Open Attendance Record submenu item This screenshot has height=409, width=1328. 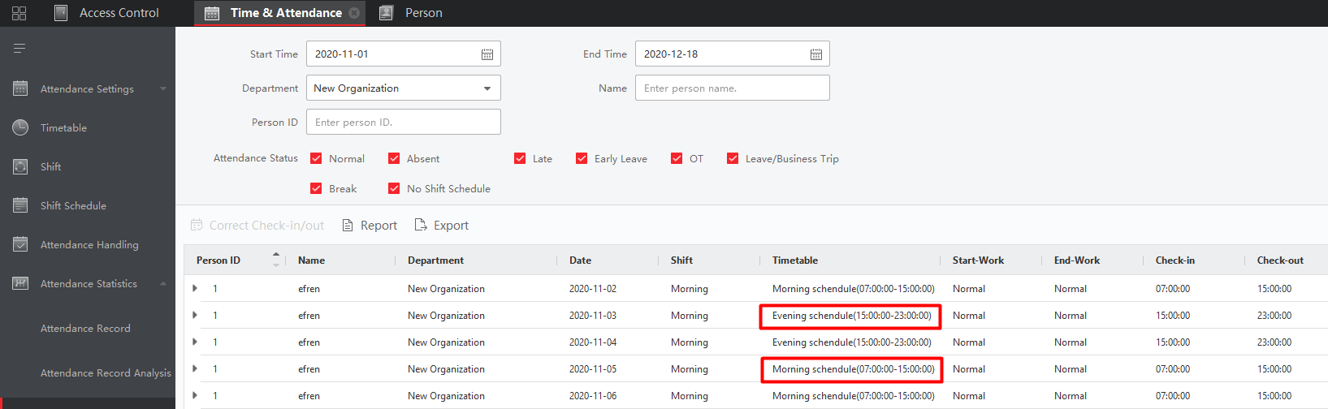85,329
